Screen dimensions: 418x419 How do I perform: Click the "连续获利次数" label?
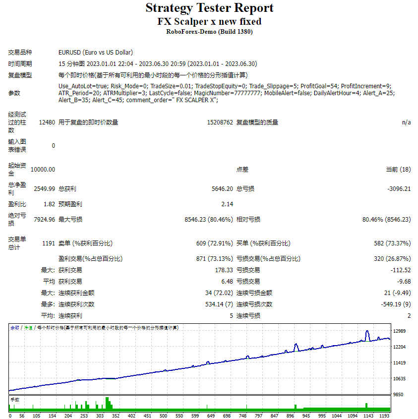[76, 304]
